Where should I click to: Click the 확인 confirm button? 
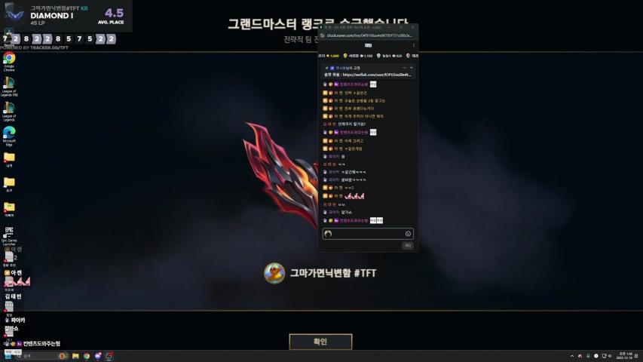tap(320, 342)
